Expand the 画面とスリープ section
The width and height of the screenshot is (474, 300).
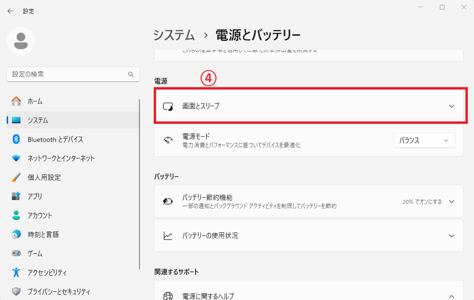[x=308, y=106]
